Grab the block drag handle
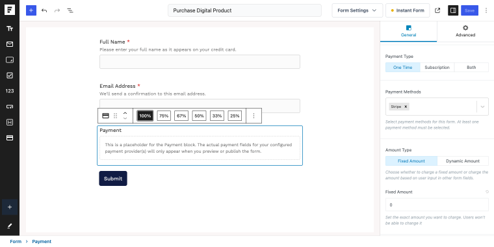The width and height of the screenshot is (494, 247). tap(115, 116)
